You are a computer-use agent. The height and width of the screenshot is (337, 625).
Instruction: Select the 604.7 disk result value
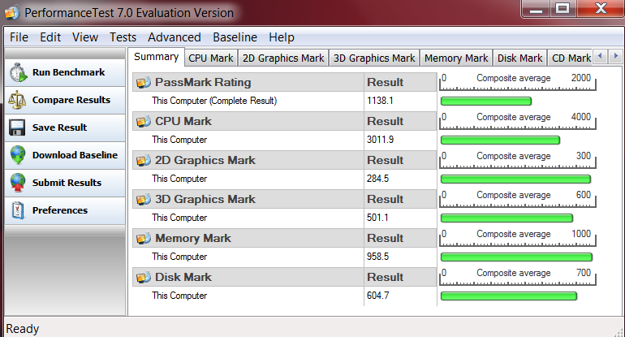pos(378,296)
